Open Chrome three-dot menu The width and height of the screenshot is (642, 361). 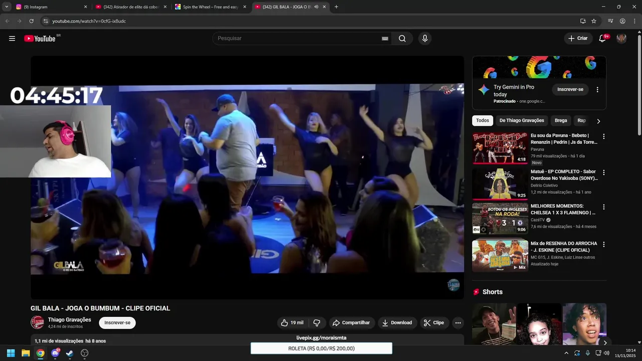634,21
